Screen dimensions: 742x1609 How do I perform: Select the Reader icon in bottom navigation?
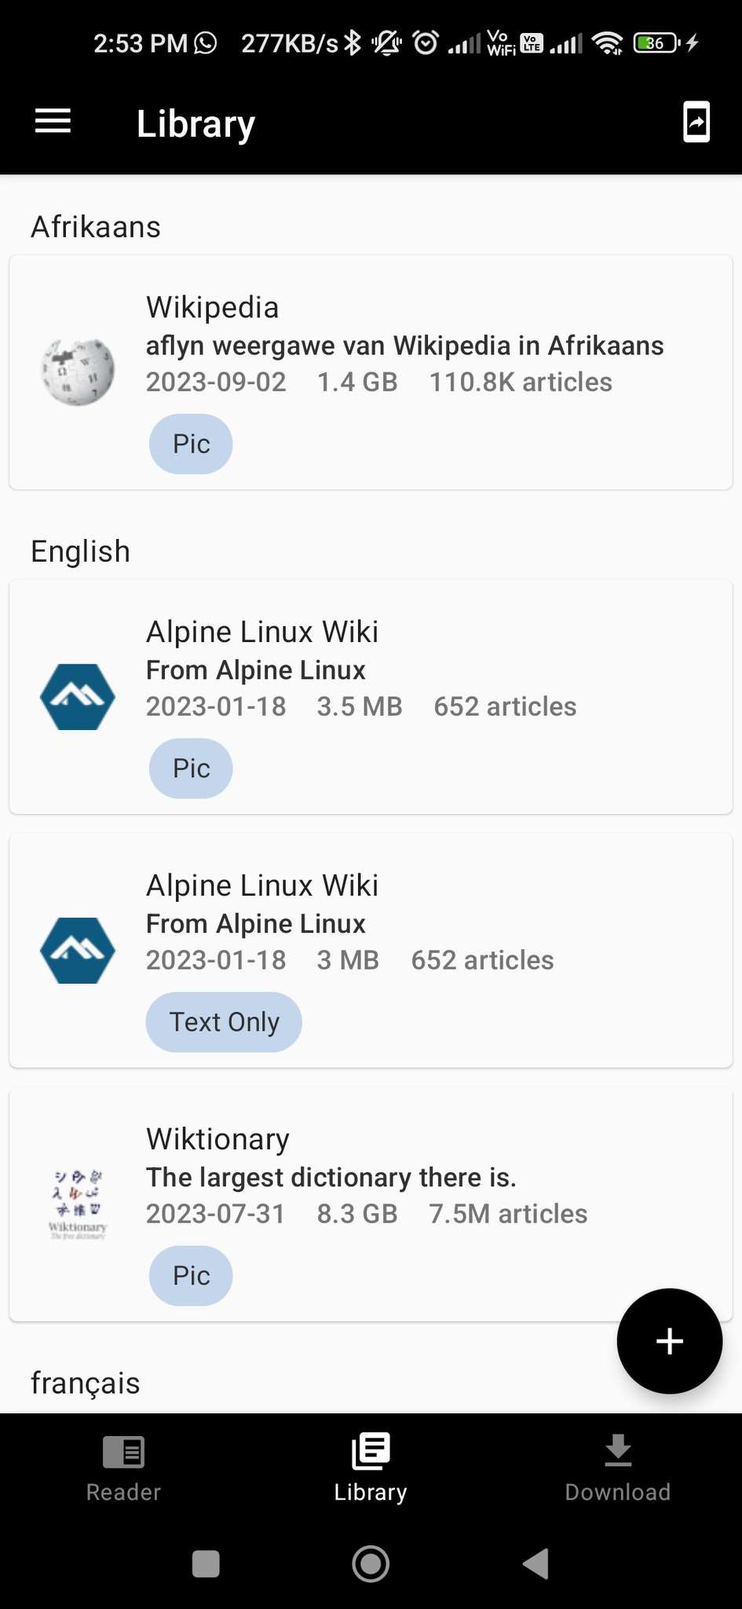click(x=123, y=1452)
